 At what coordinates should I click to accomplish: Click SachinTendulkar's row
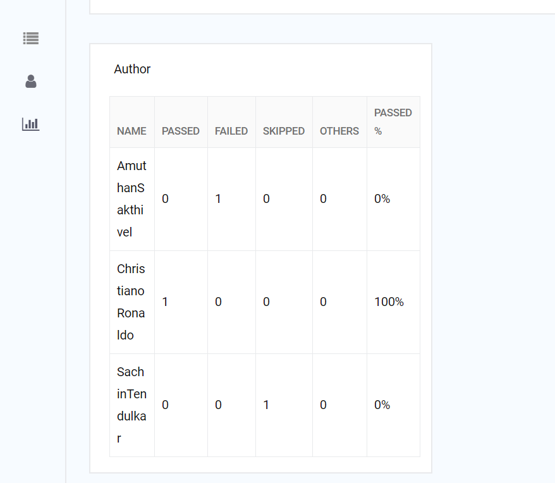(131, 405)
